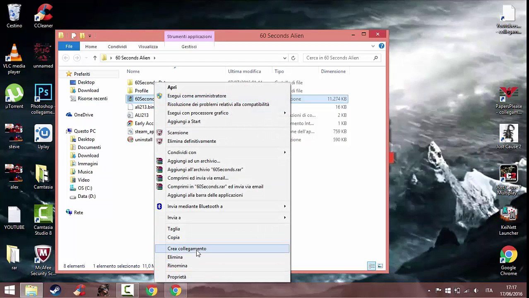Viewport: 529px width, 298px height.
Task: Open the File ribbon tab
Action: 69,46
